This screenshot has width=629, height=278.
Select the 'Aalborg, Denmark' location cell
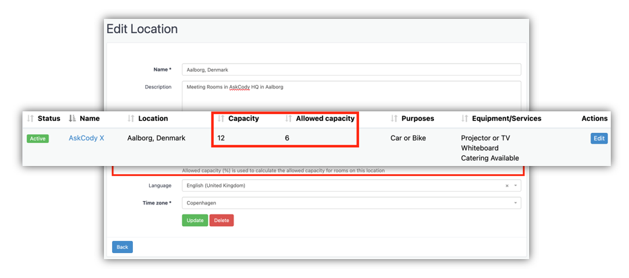156,138
